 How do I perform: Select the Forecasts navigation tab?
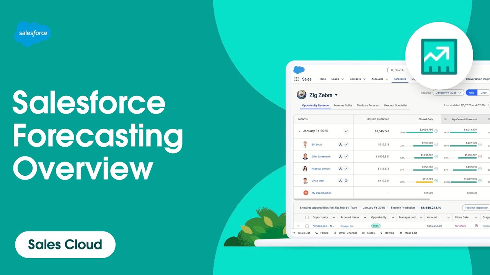[x=400, y=79]
